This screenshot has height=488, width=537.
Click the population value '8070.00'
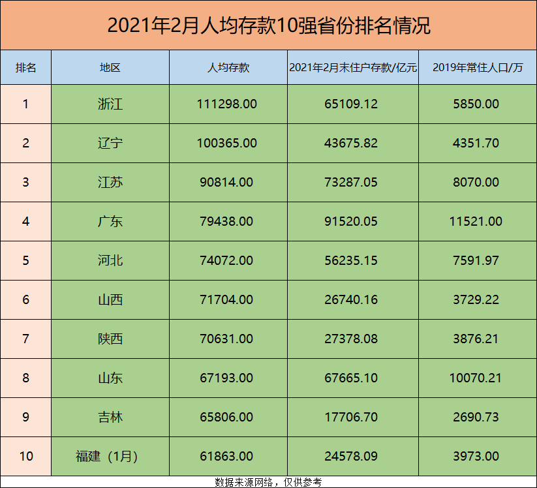click(476, 182)
